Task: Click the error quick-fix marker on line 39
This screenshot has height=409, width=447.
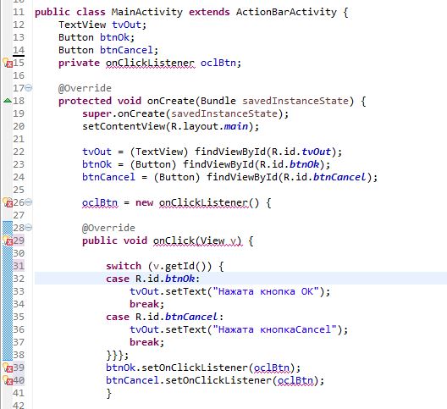Action: (x=8, y=368)
